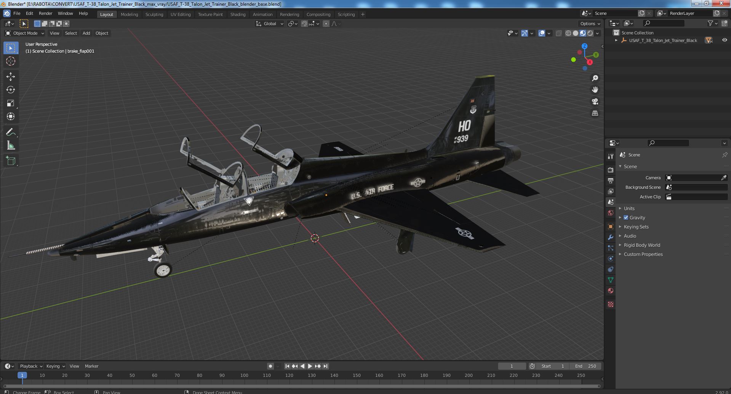Open the Texture properties tab
Viewport: 731px width, 394px height.
[611, 304]
